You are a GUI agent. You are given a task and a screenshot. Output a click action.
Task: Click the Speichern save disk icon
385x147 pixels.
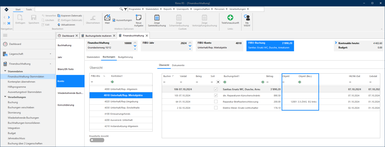click(x=34, y=18)
